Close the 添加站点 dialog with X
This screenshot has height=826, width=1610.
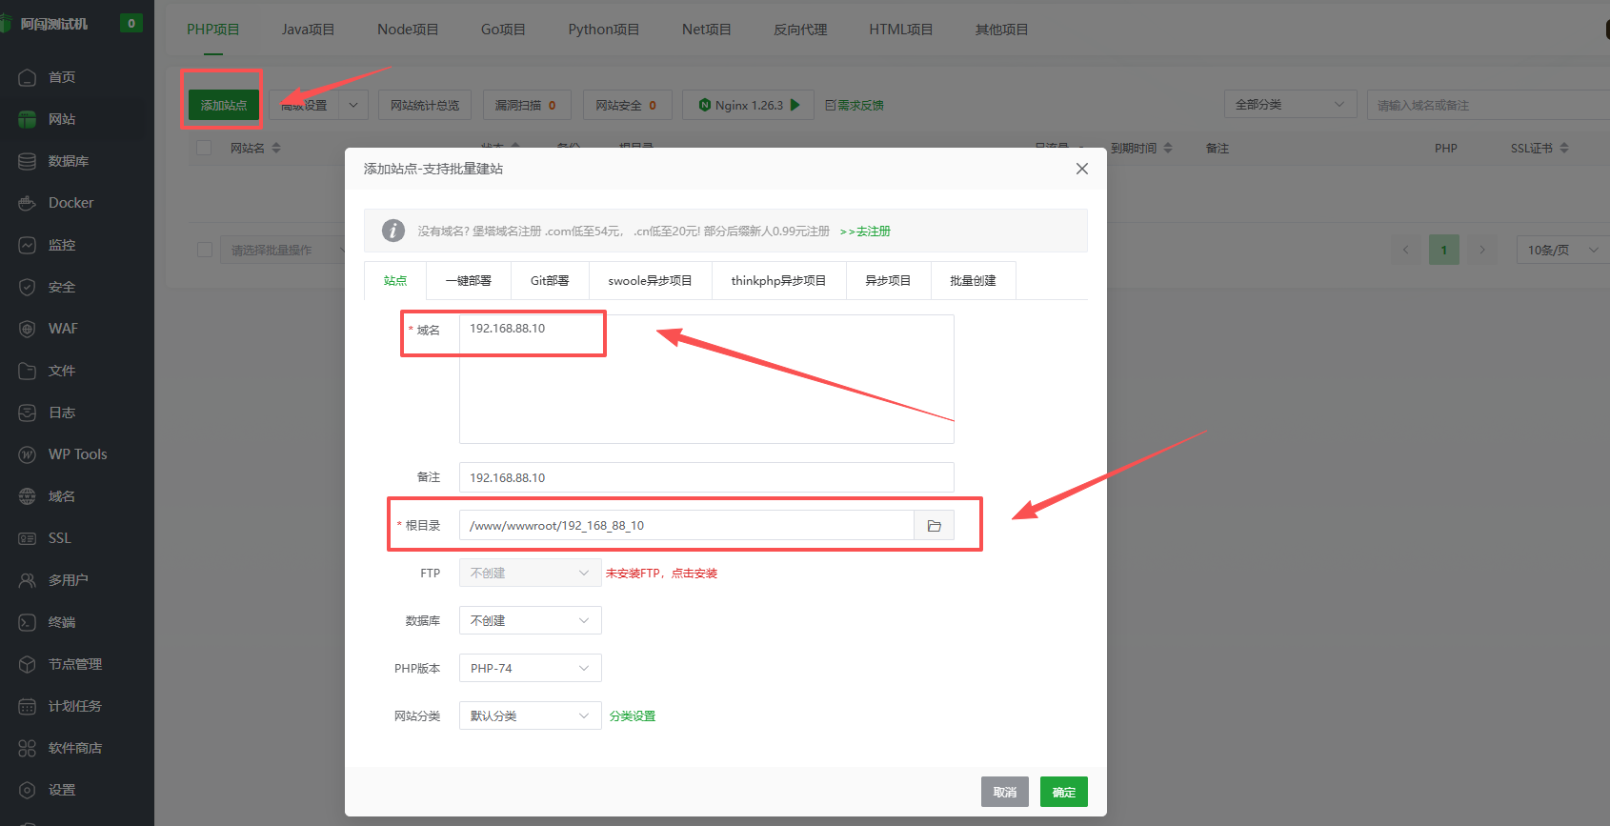point(1082,169)
